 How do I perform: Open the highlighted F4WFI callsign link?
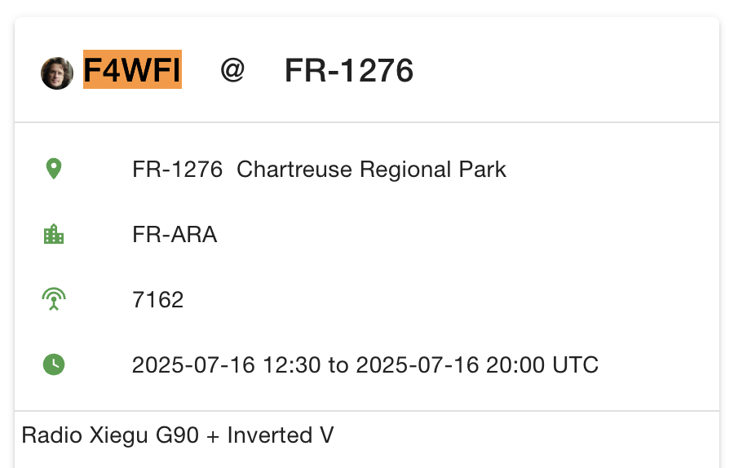(132, 71)
